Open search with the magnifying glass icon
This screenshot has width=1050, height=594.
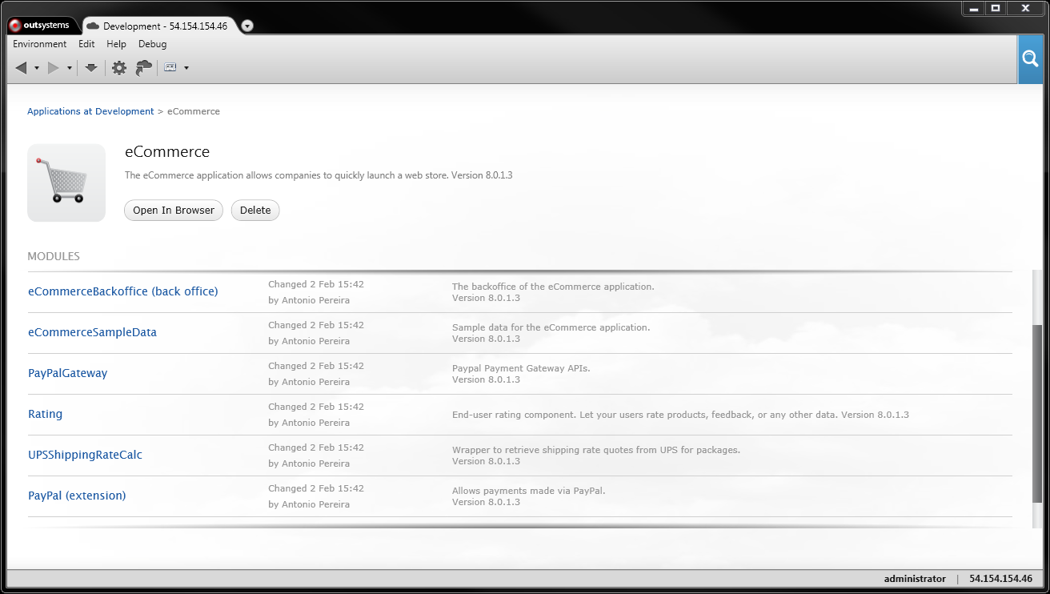(1031, 59)
